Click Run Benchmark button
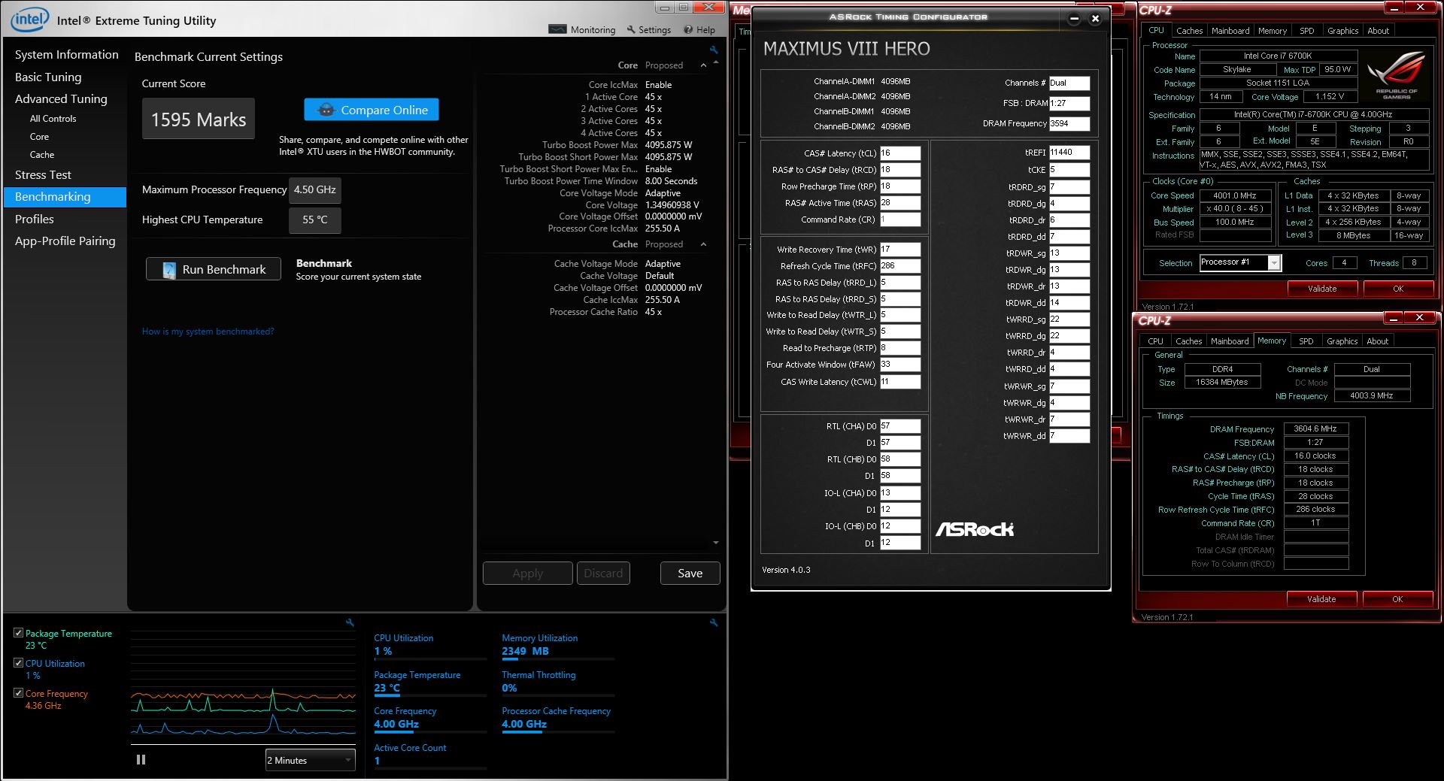Image resolution: width=1444 pixels, height=781 pixels. pyautogui.click(x=214, y=269)
